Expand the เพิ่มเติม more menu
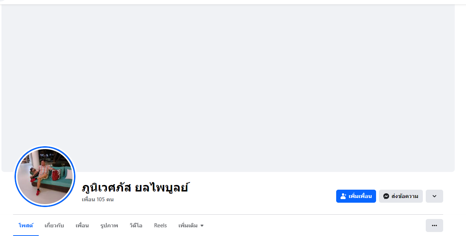Image resolution: width=466 pixels, height=236 pixels. click(188, 226)
